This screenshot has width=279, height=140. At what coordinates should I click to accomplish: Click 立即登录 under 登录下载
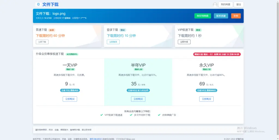click(x=113, y=42)
